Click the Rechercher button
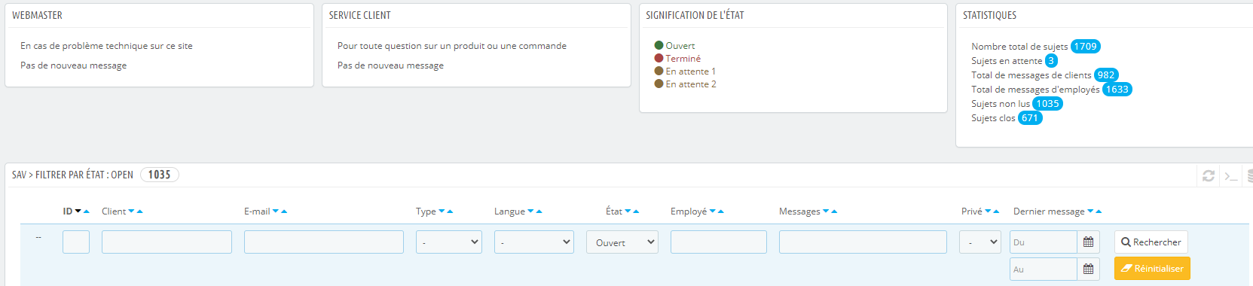The width and height of the screenshot is (1253, 286). click(x=1151, y=242)
